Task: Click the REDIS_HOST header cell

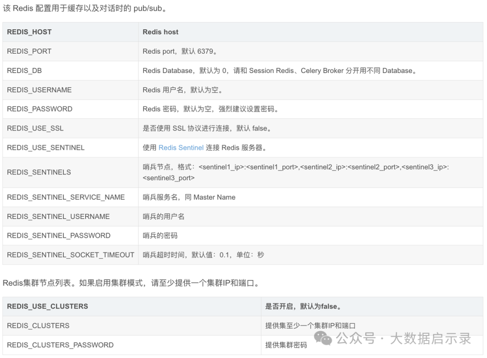Action: click(70, 32)
